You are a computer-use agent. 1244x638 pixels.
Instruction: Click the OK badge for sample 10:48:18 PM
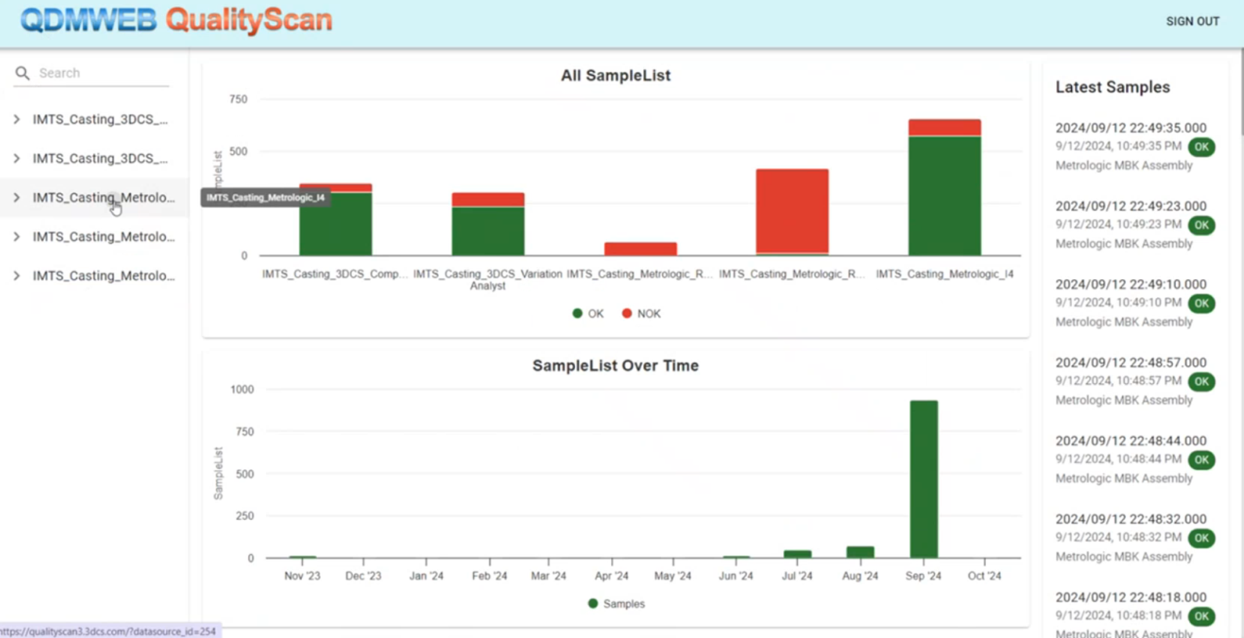(1201, 616)
